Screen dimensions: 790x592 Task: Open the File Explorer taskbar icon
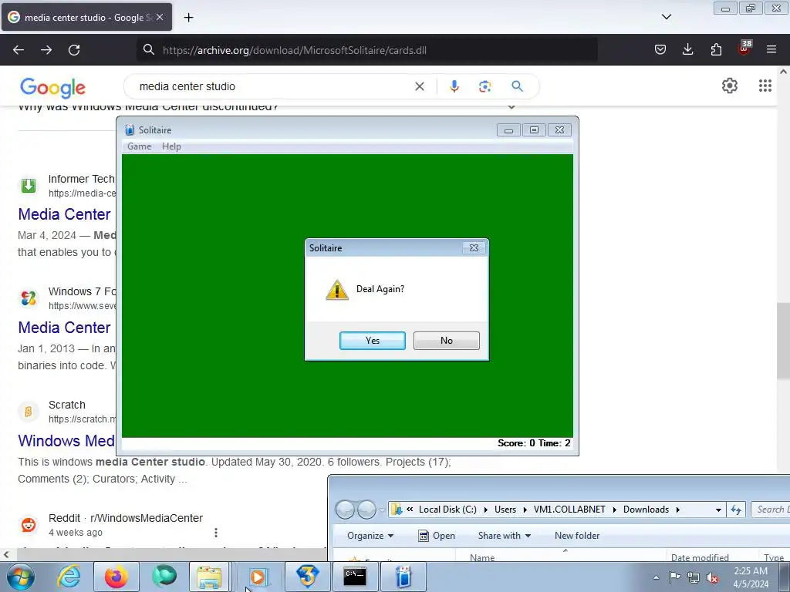point(209,577)
